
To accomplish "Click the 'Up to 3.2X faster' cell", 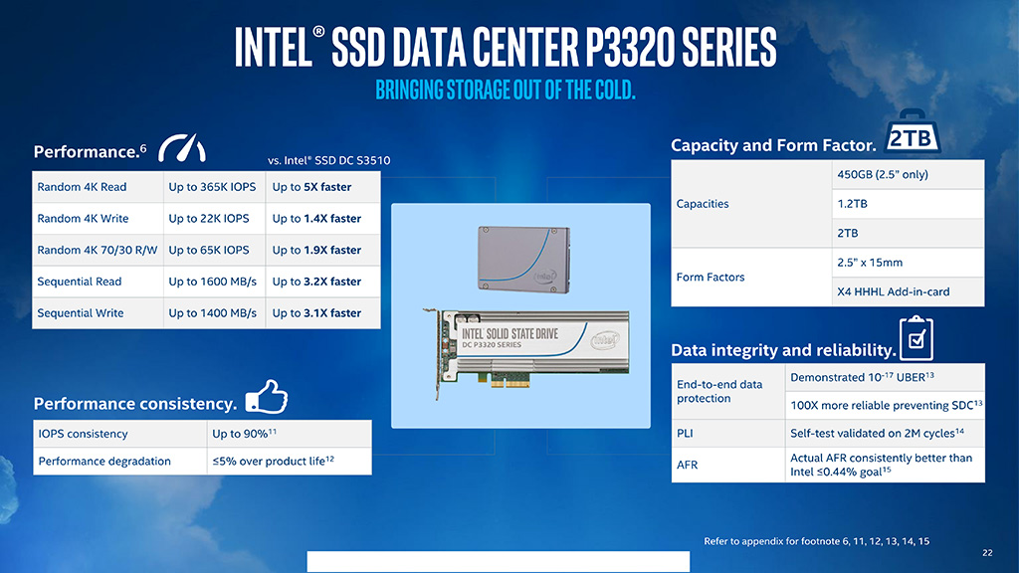I will [316, 282].
